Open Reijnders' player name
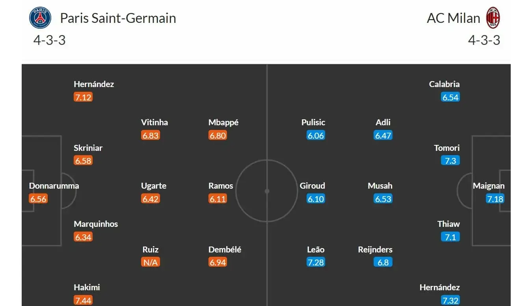532x306 pixels. coord(375,250)
